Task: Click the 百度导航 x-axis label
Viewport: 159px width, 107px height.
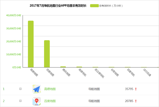Action: [x=131, y=72]
